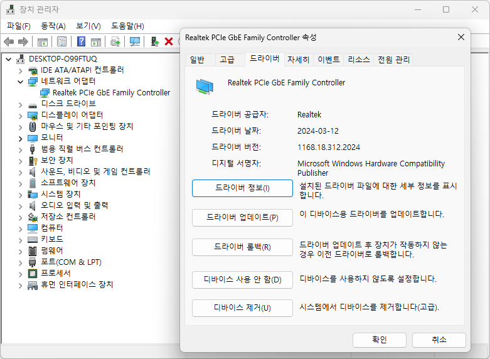The image size is (490, 359).
Task: Select the 컴퓨터 tree item
Action: tap(52, 228)
